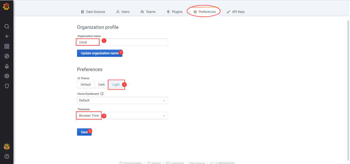350x164 pixels.
Task: Select the Default UI theme option
Action: point(86,84)
